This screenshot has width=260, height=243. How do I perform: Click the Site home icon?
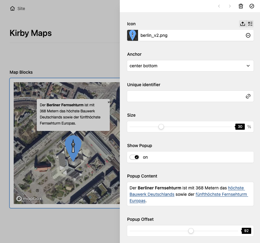point(12,9)
